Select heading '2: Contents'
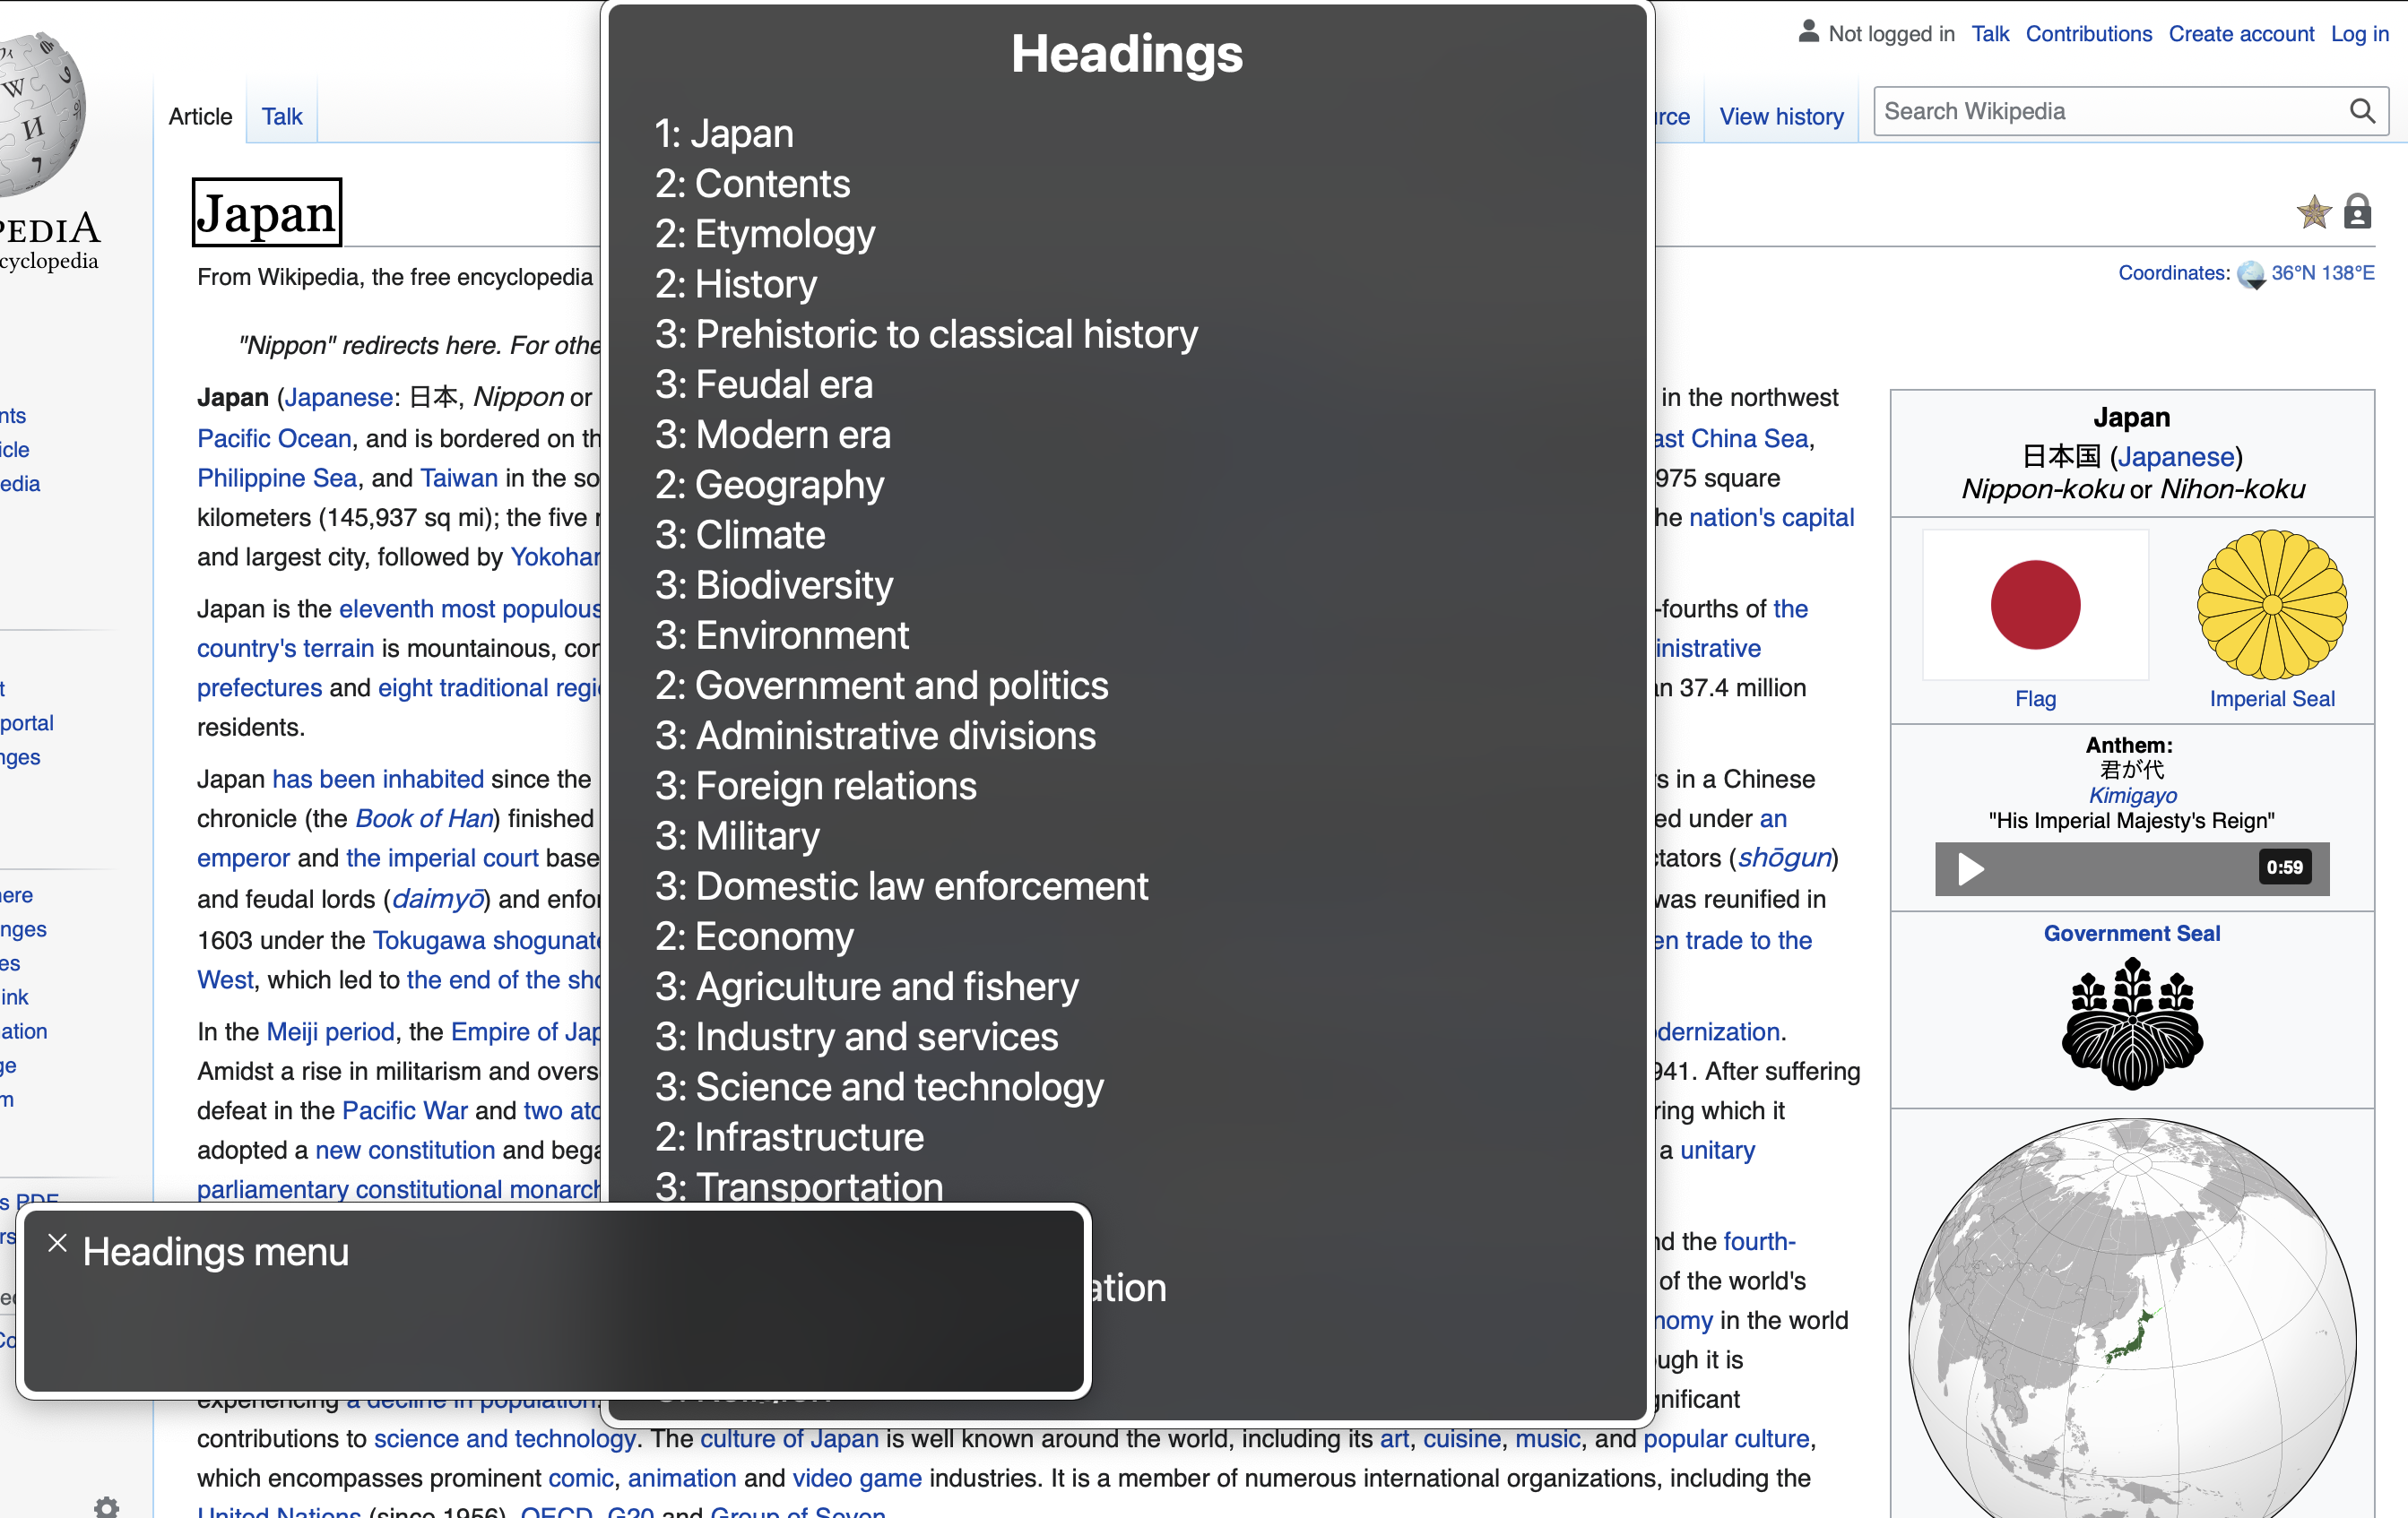Image resolution: width=2408 pixels, height=1518 pixels. click(752, 183)
